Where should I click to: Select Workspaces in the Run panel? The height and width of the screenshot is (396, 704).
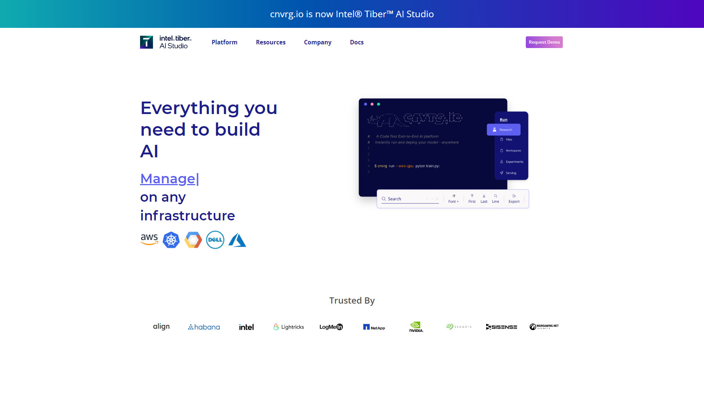[510, 151]
